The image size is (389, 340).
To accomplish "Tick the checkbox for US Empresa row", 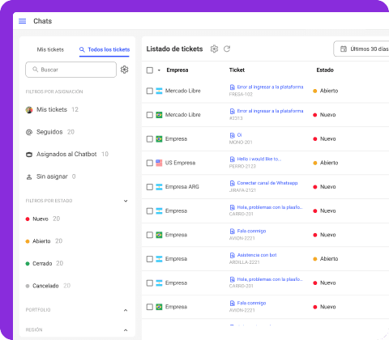I will tap(150, 163).
